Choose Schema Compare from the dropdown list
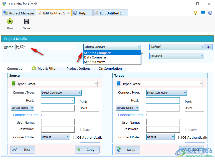Viewport: 215px width, 160px height. pyautogui.click(x=112, y=53)
